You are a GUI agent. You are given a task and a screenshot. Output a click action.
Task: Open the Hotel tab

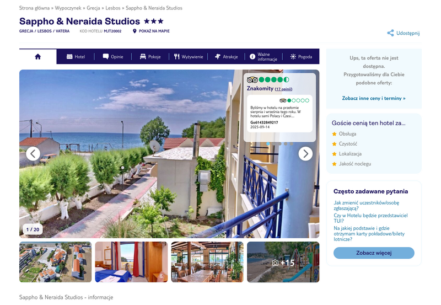click(76, 57)
